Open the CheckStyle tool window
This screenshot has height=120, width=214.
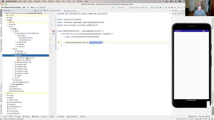(x=60, y=117)
